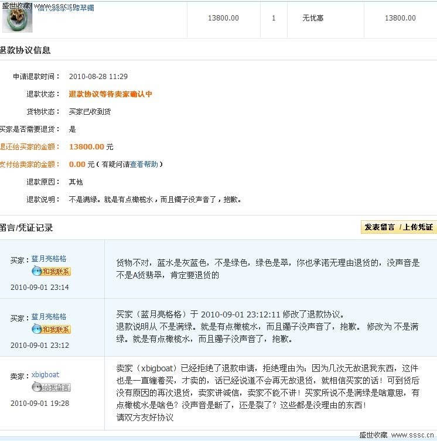Click the 退款协议信息 section heading
The image size is (437, 441).
coord(25,50)
